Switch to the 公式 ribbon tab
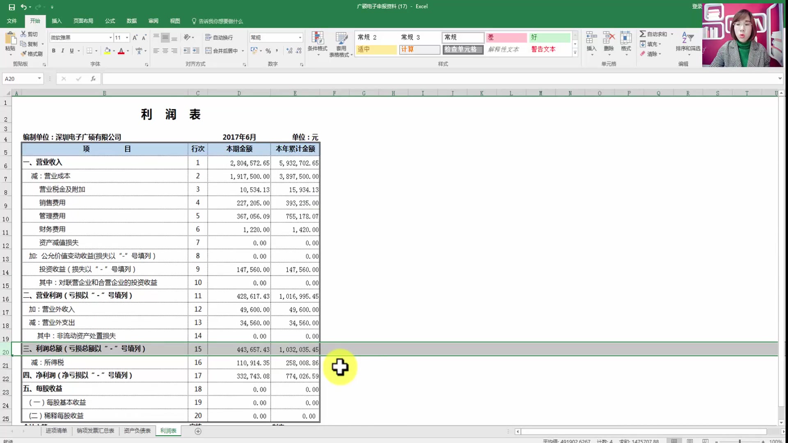The height and width of the screenshot is (443, 788). pyautogui.click(x=109, y=21)
